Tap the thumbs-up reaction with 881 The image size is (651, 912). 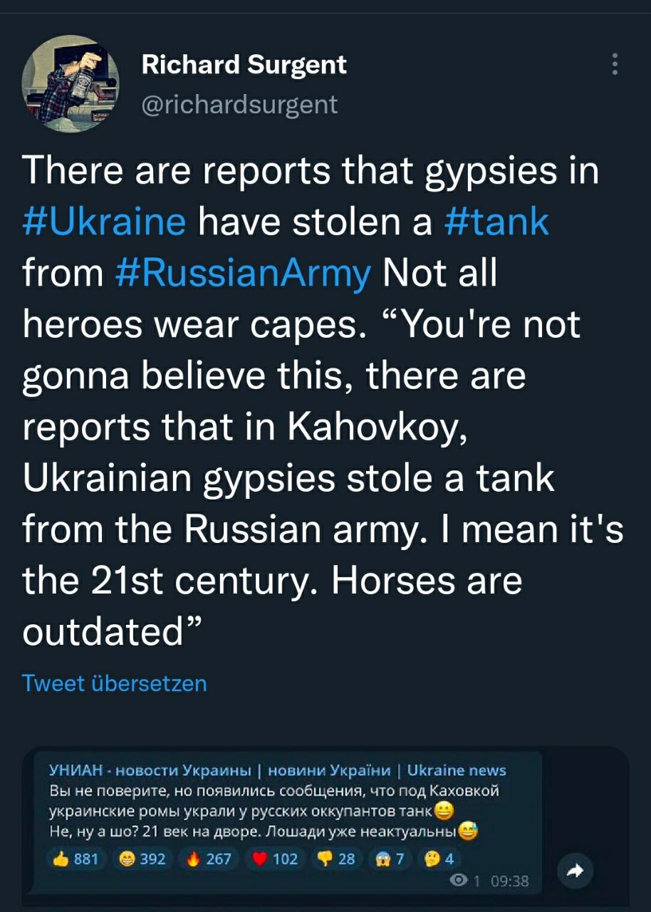[x=78, y=859]
